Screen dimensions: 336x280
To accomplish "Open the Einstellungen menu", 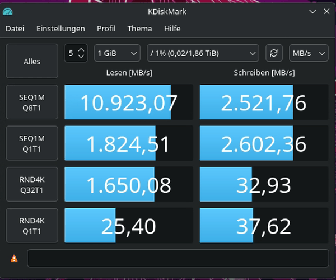I will click(x=60, y=29).
